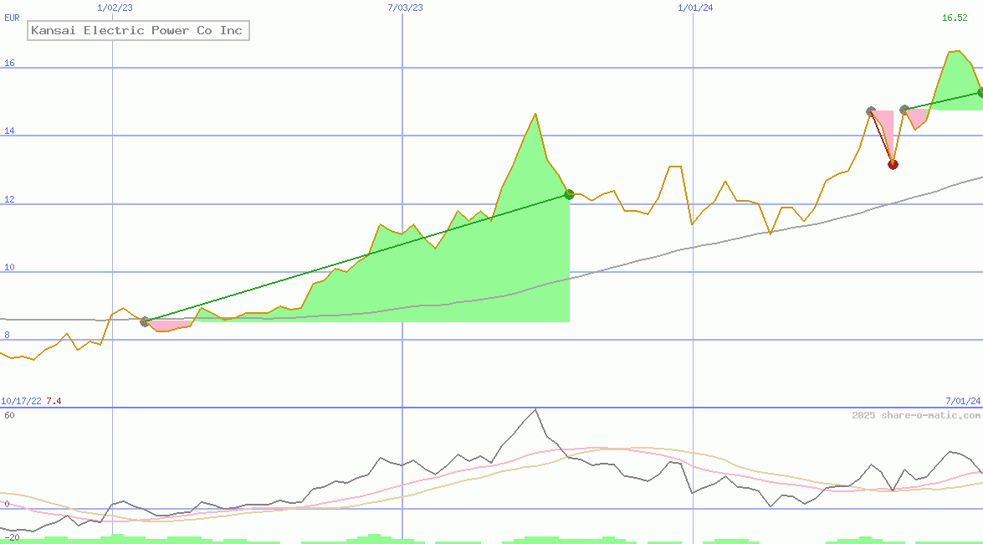Viewport: 983px width, 544px height.
Task: Select the 1/02/23 date label
Action: click(115, 8)
